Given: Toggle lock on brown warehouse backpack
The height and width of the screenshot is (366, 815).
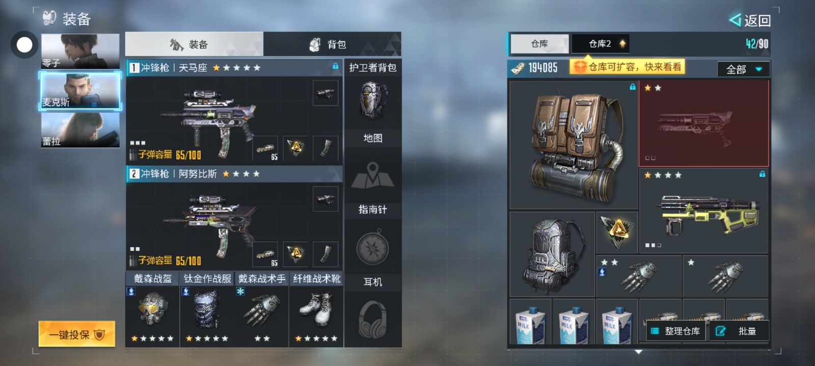Looking at the screenshot, I should pyautogui.click(x=632, y=87).
